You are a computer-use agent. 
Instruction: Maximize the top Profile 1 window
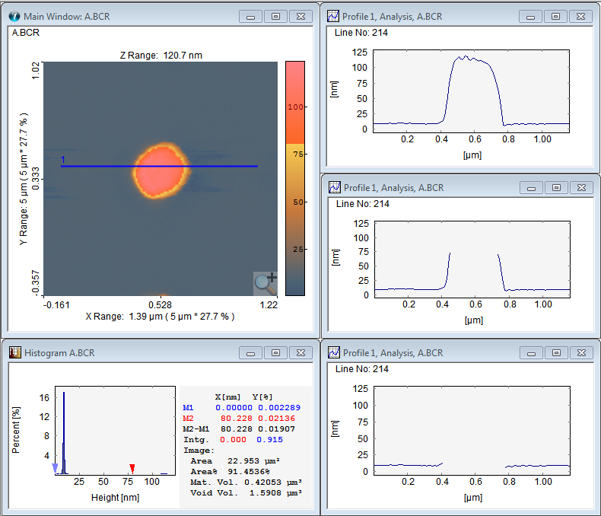click(555, 17)
